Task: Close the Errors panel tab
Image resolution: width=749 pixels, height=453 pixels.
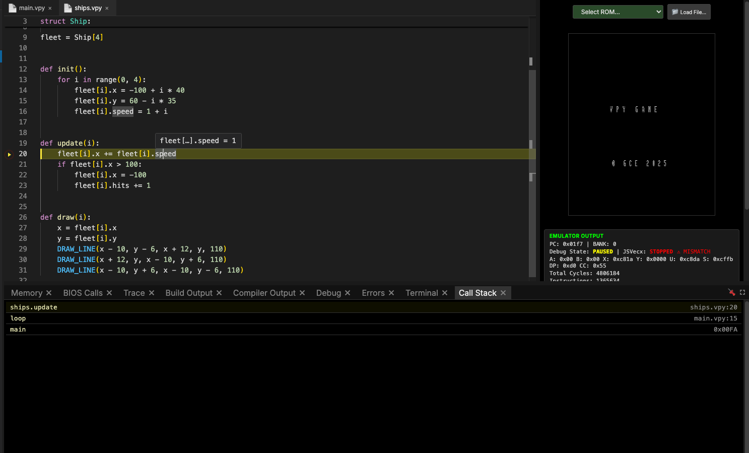Action: tap(391, 293)
